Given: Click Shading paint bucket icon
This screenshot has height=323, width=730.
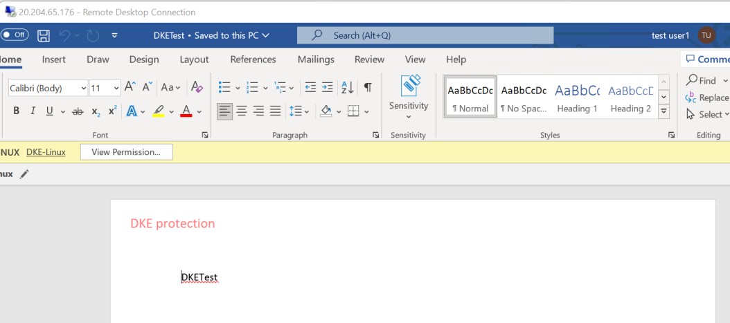Looking at the screenshot, I should 326,111.
